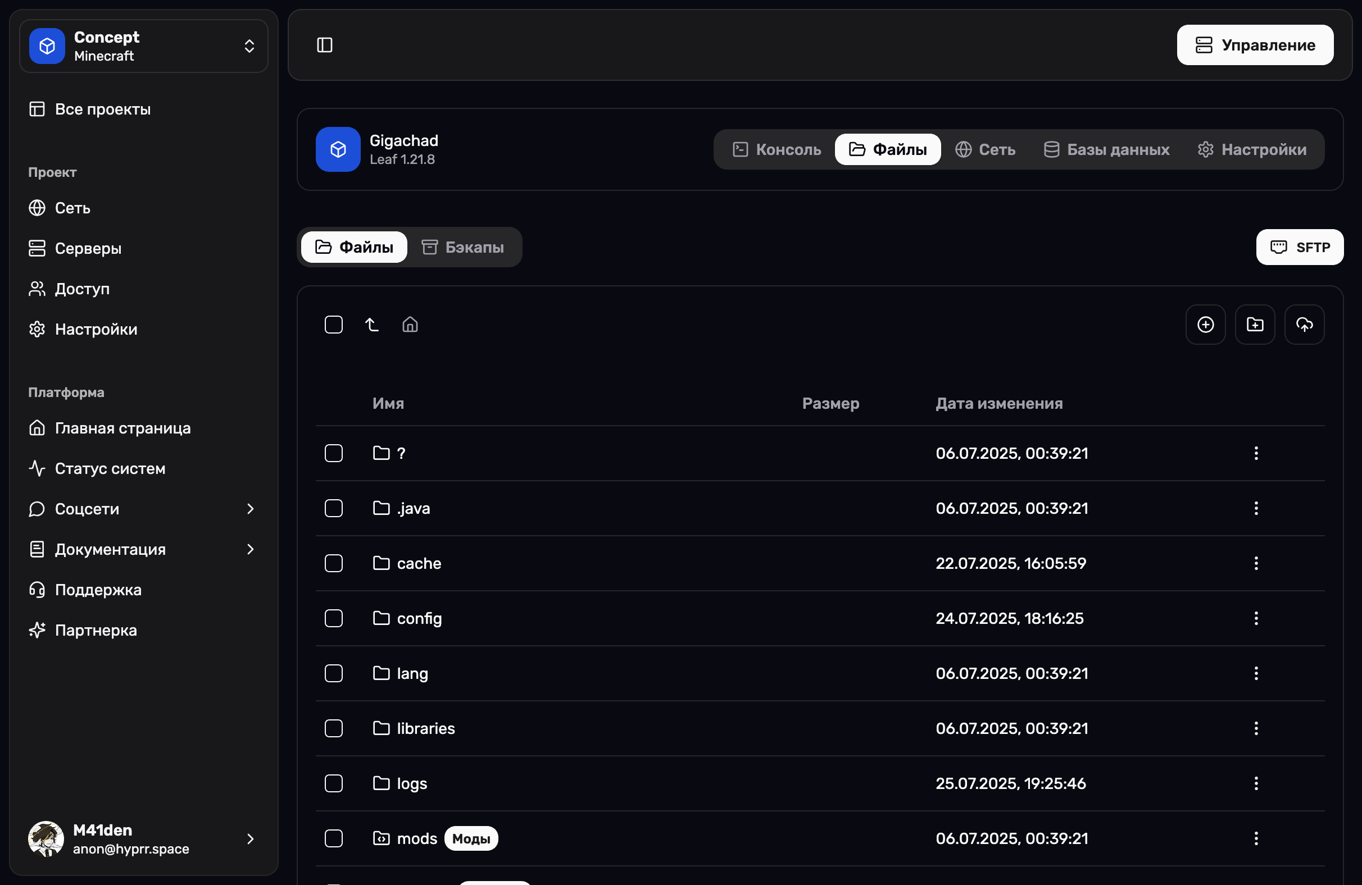Upload files with cloud icon
The height and width of the screenshot is (885, 1362).
point(1304,325)
